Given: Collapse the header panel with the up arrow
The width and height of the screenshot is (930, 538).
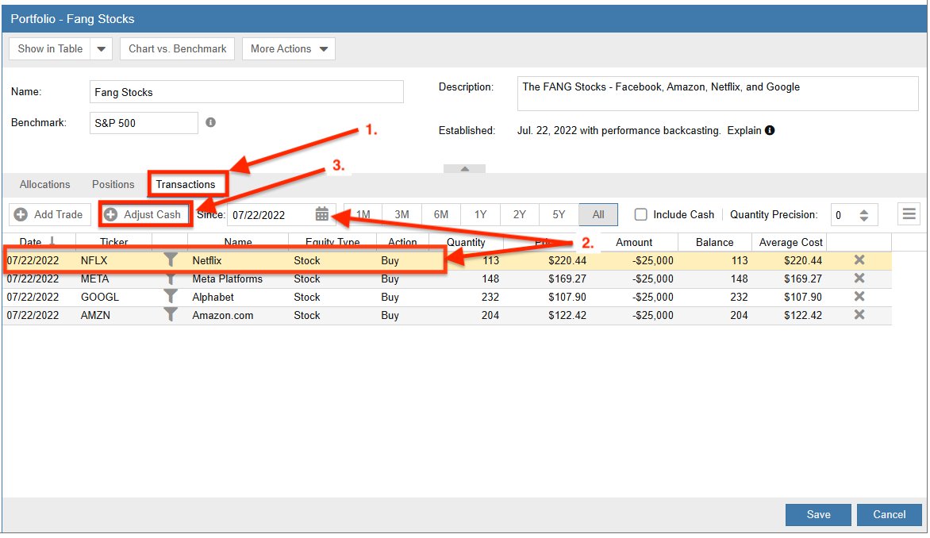Looking at the screenshot, I should point(465,168).
